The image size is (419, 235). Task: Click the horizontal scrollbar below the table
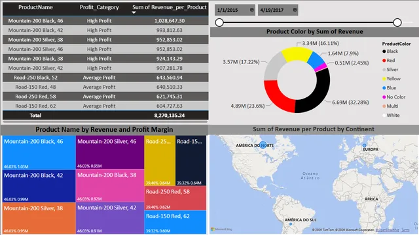(105, 122)
